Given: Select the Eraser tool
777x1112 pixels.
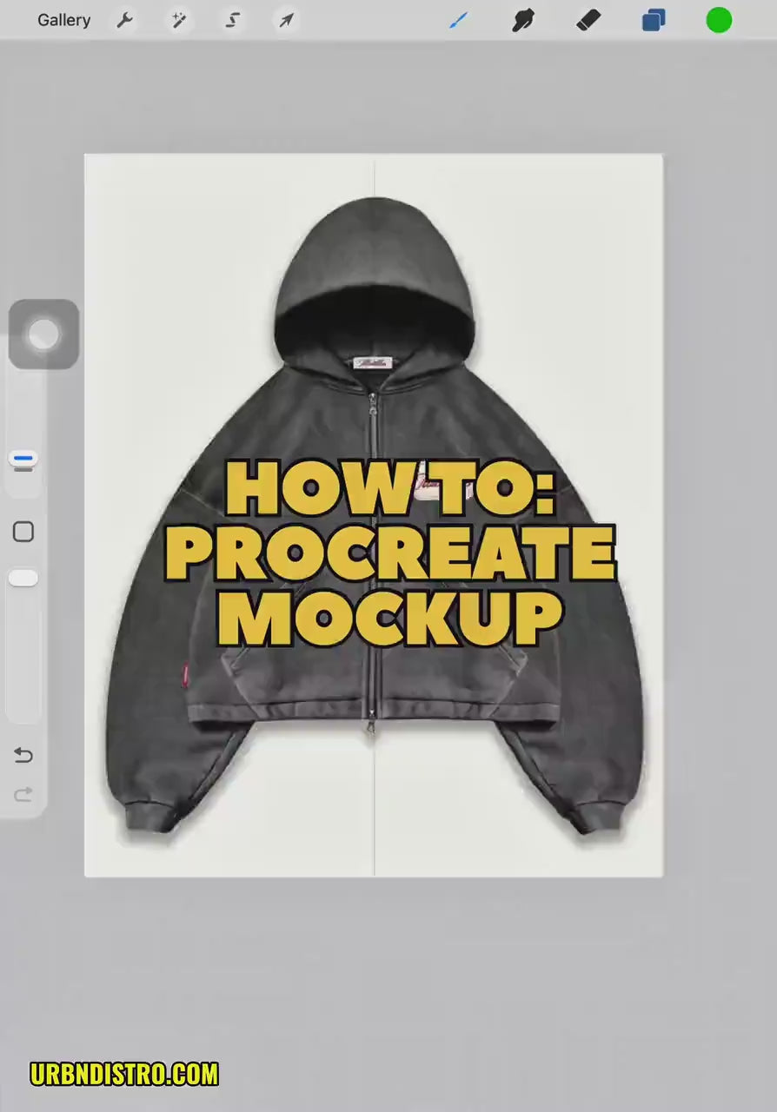Looking at the screenshot, I should click(x=588, y=20).
